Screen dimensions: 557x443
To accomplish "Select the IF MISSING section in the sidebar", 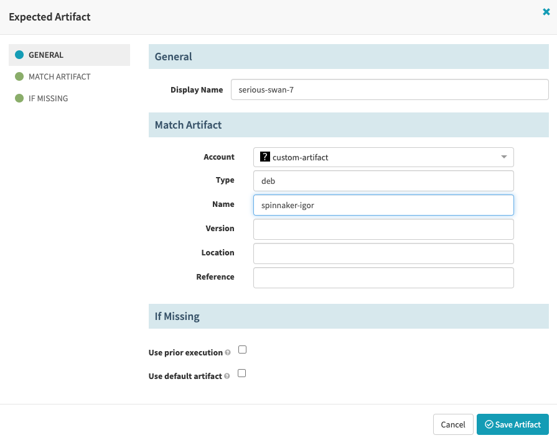I will (49, 98).
